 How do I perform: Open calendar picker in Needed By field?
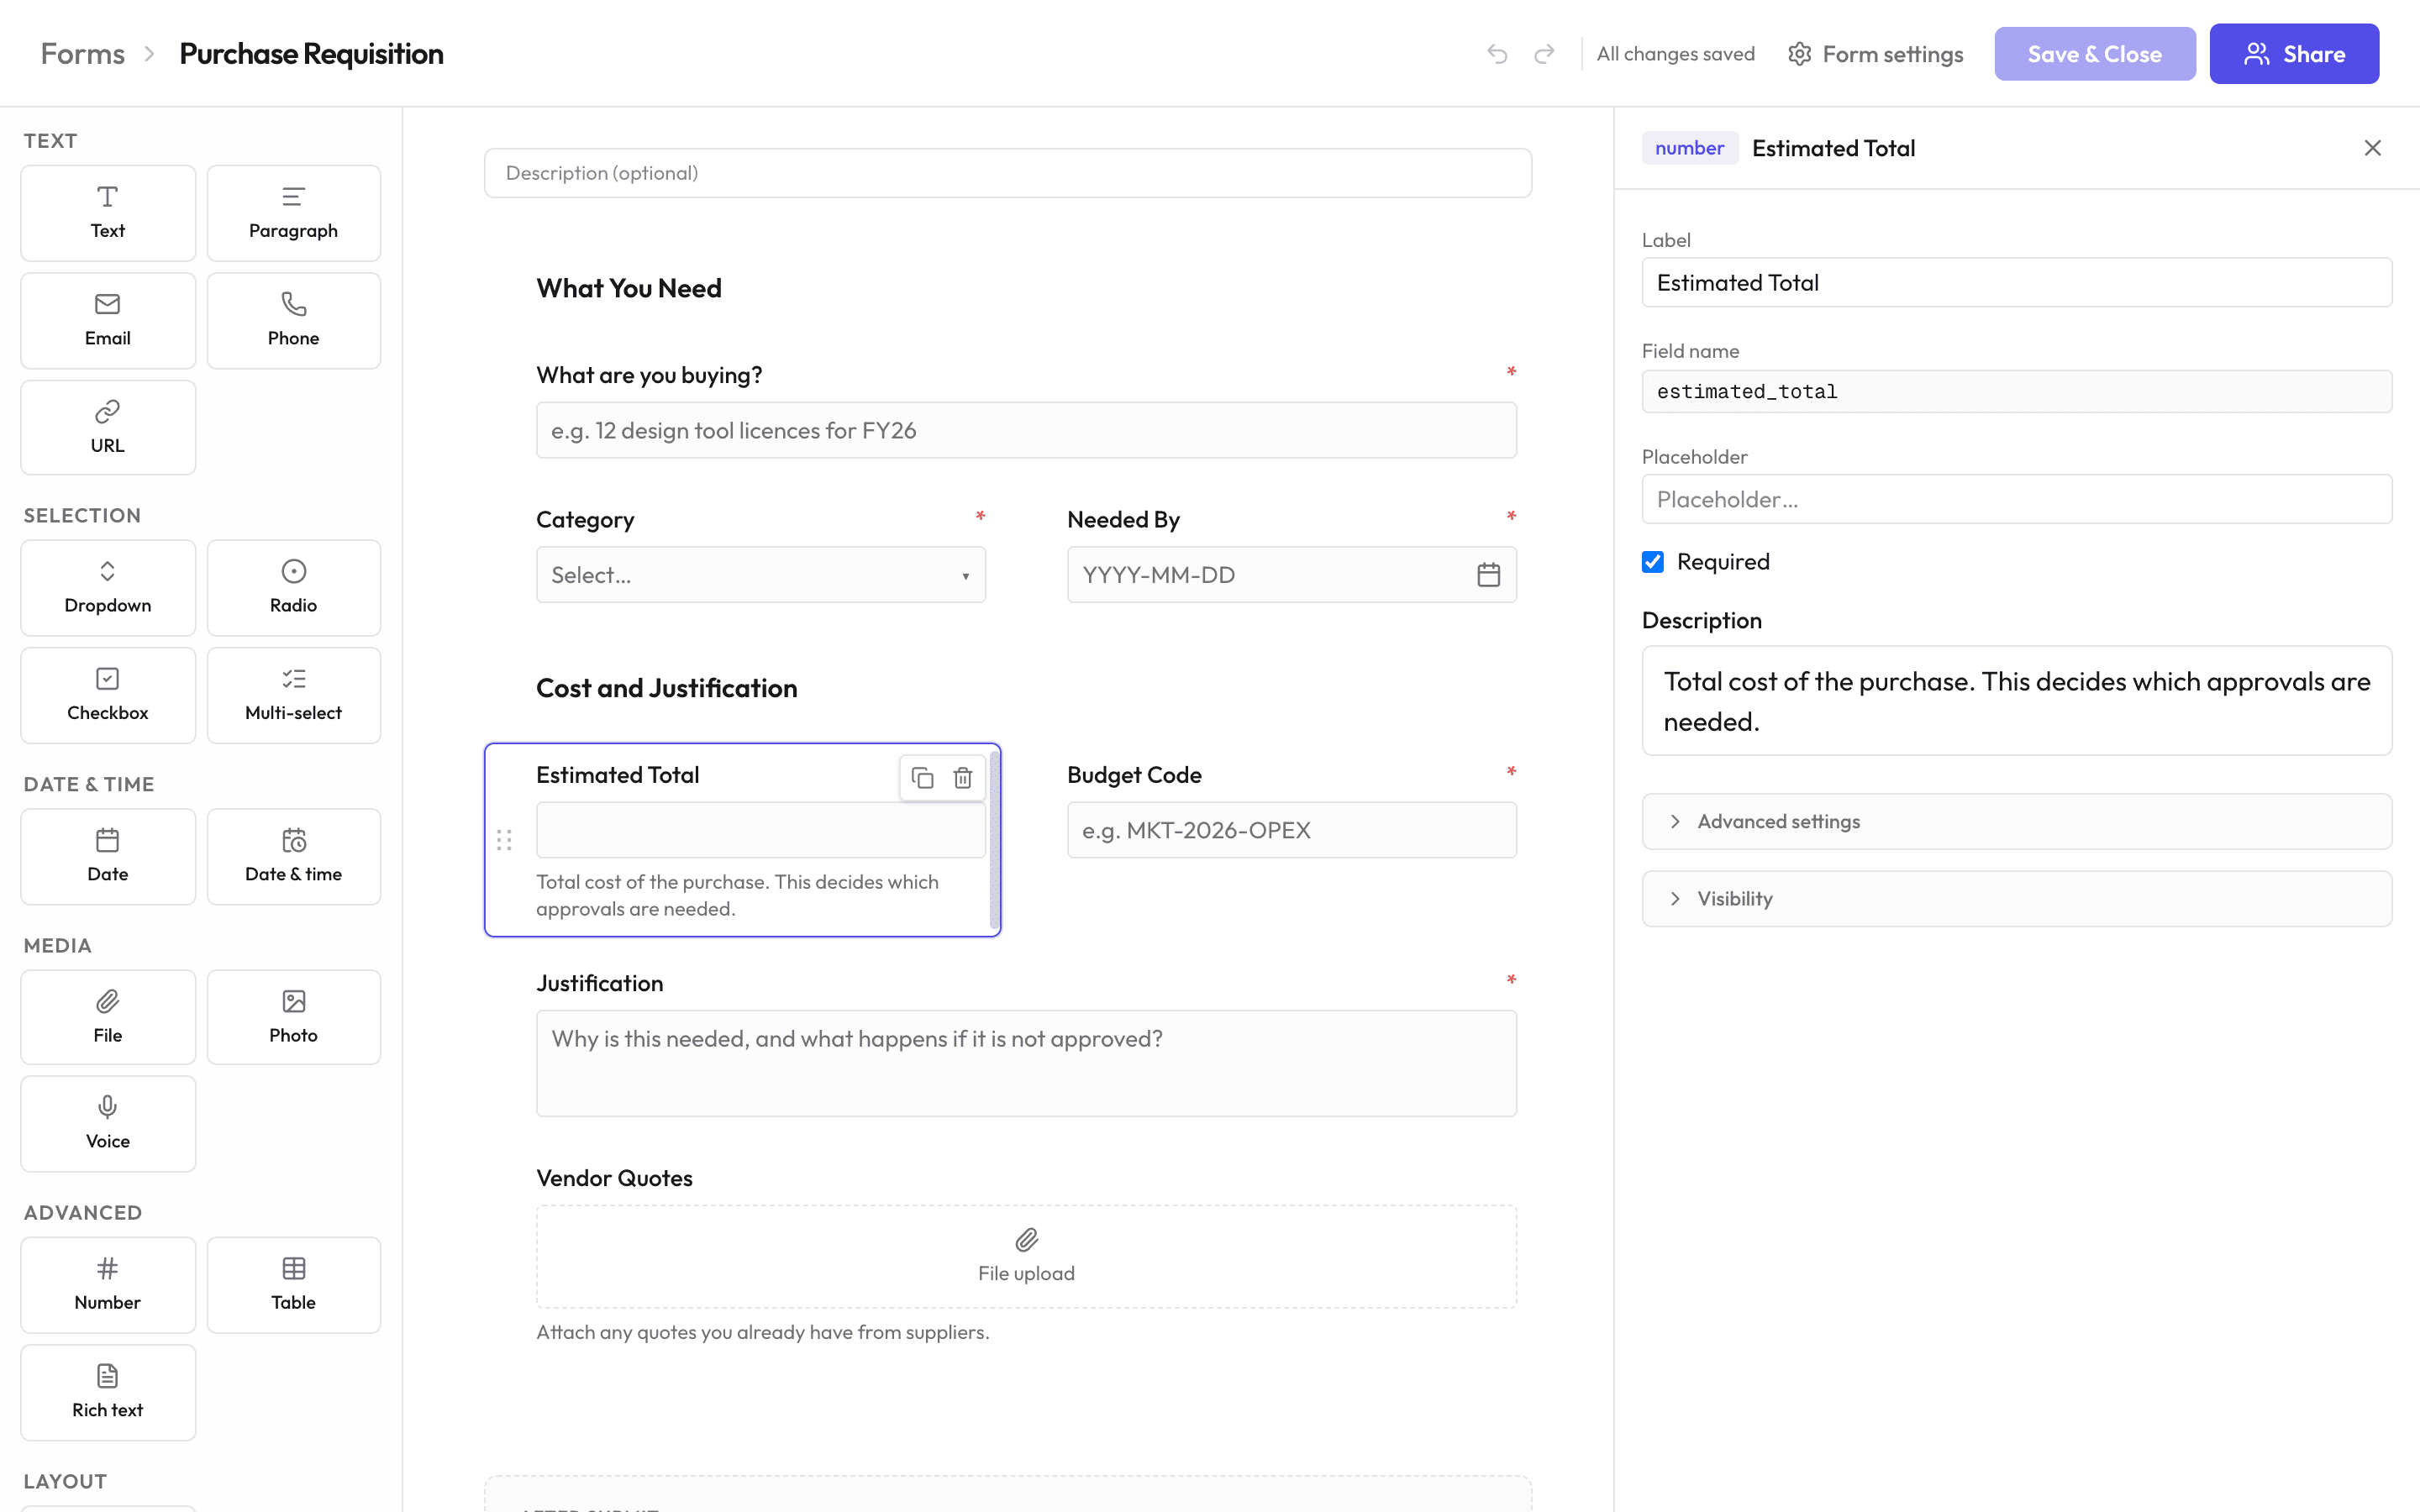coord(1488,575)
